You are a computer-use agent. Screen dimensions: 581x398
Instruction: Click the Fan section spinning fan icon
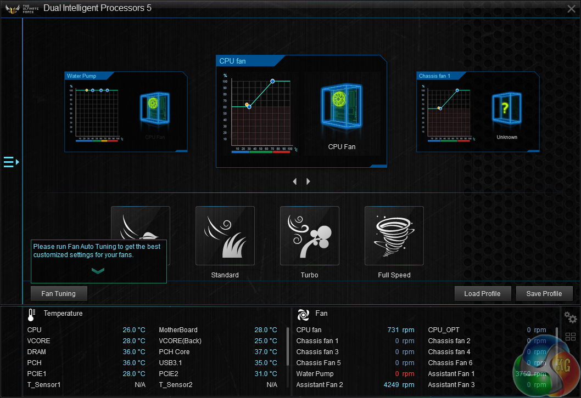[x=303, y=315]
